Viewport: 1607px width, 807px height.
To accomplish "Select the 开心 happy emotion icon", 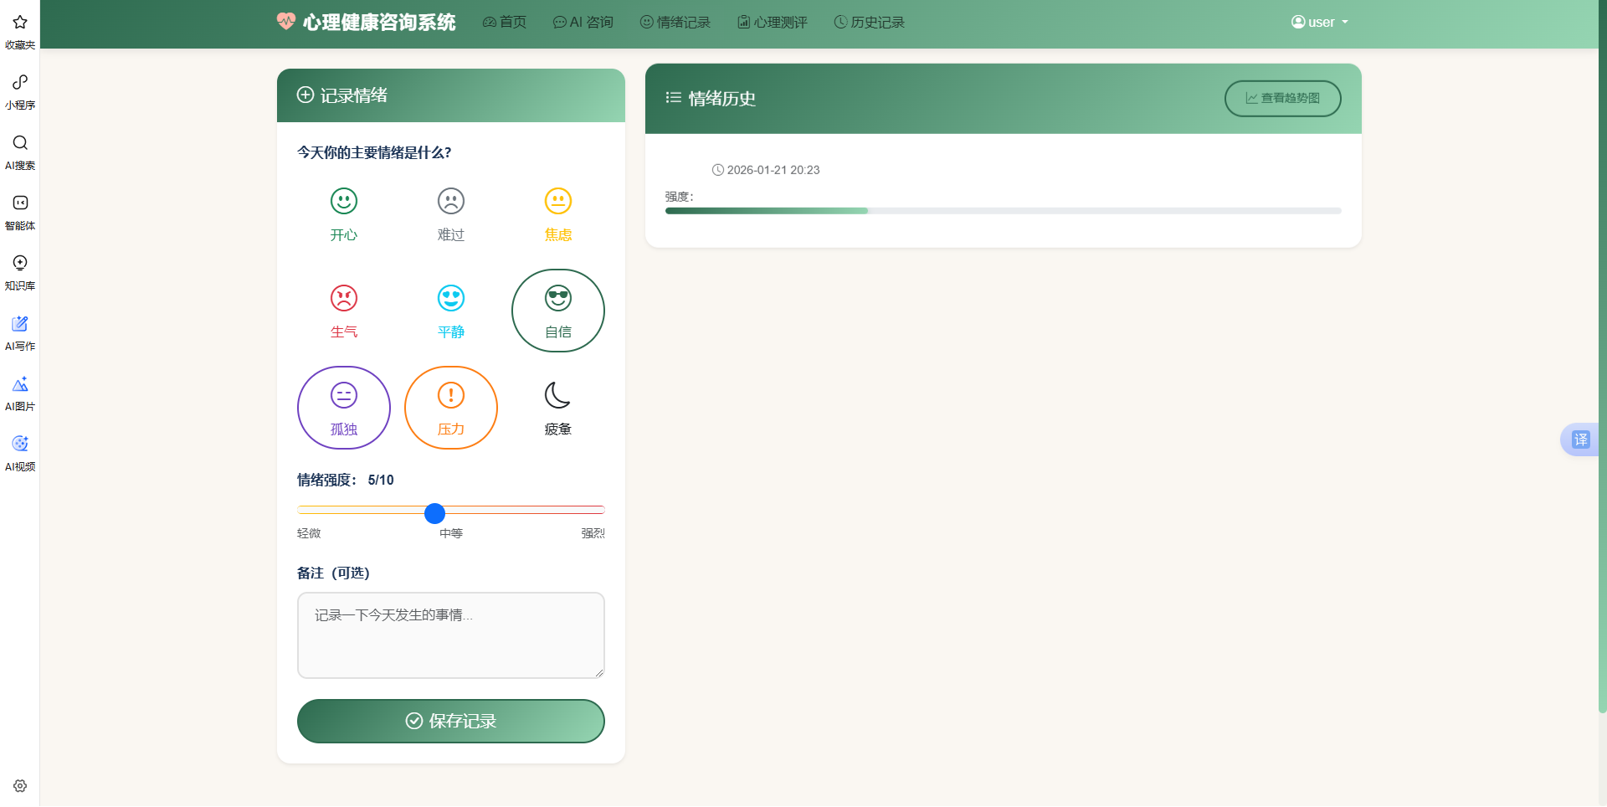I will [343, 213].
